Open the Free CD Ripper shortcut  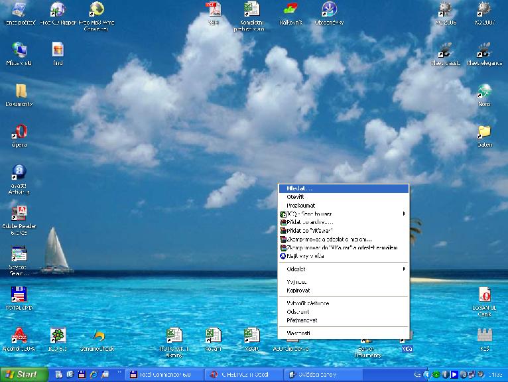click(x=58, y=9)
